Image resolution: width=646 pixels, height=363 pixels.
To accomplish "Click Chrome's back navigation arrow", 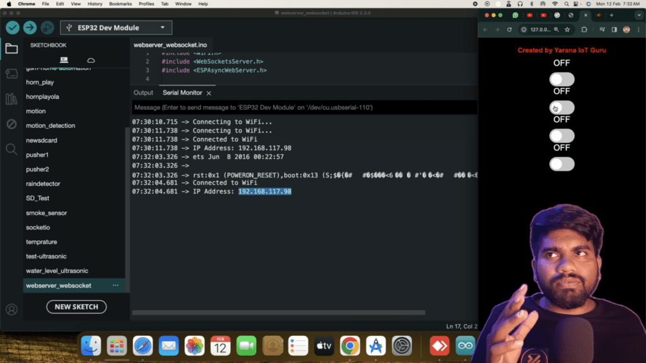I will click(485, 30).
